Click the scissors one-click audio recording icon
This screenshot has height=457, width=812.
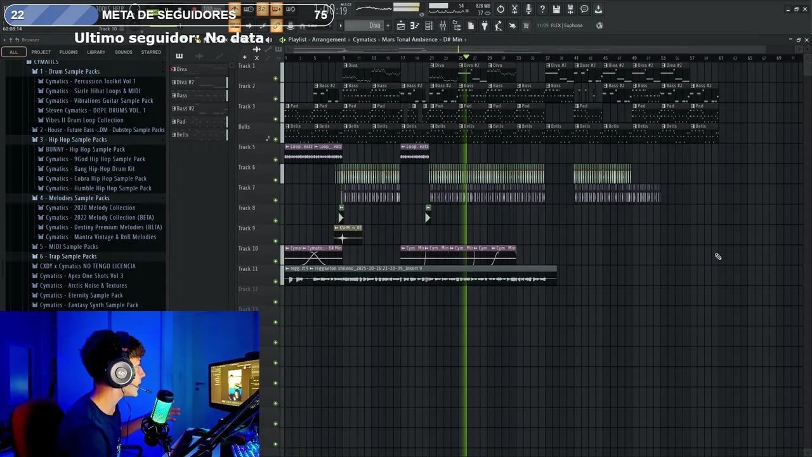click(514, 9)
